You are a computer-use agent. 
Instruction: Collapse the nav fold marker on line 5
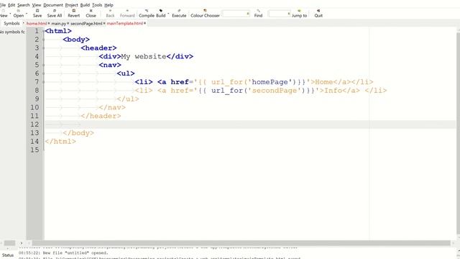pyautogui.click(x=43, y=65)
